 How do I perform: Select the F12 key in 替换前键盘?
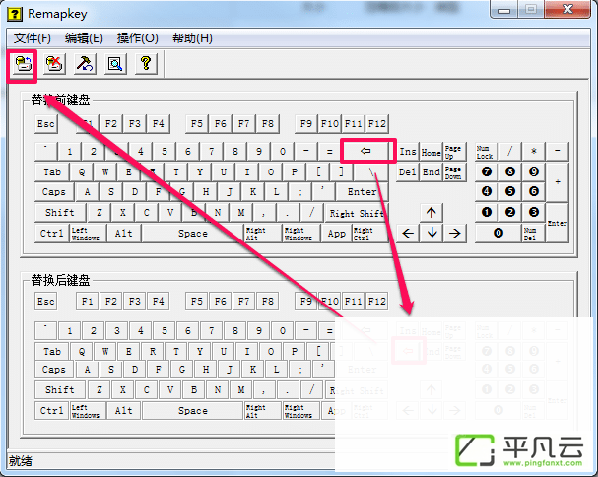pos(376,124)
